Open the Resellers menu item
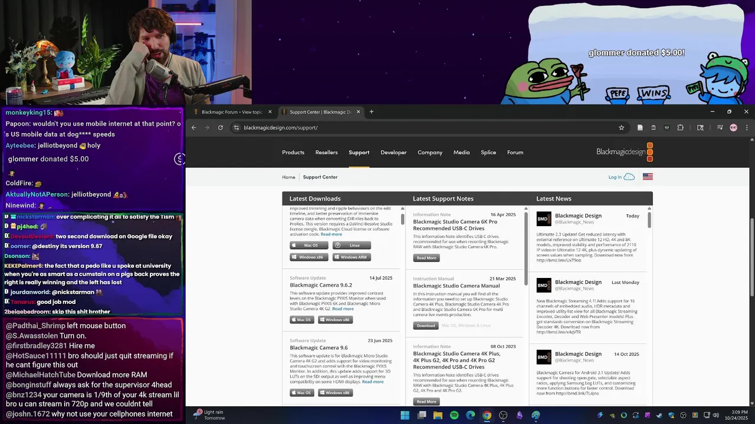The image size is (755, 424). pyautogui.click(x=326, y=153)
